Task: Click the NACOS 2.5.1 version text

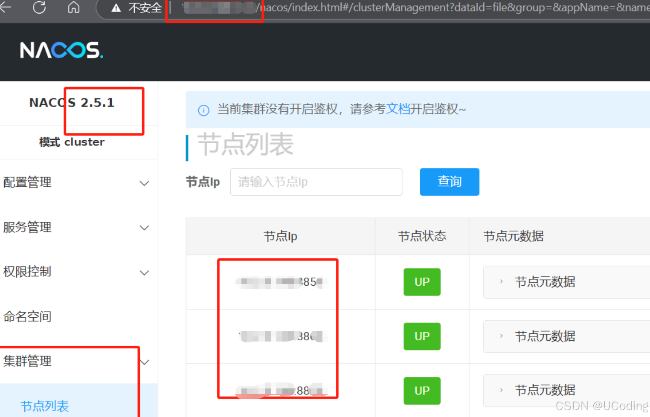Action: (72, 103)
